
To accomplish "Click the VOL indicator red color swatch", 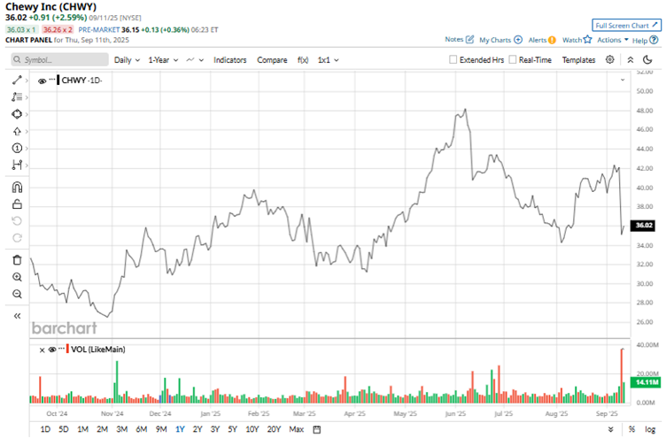I will click(x=67, y=349).
